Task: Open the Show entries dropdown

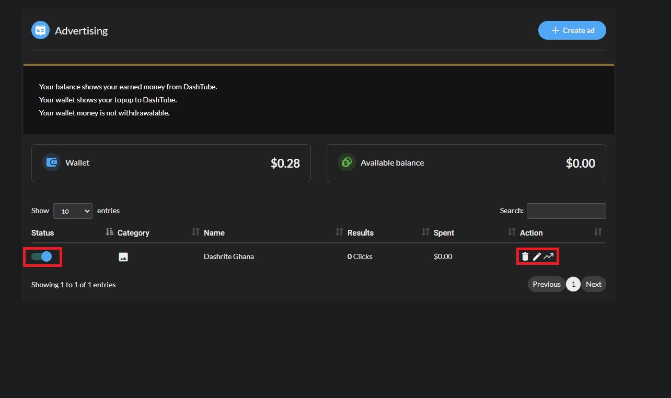Action: [x=73, y=211]
